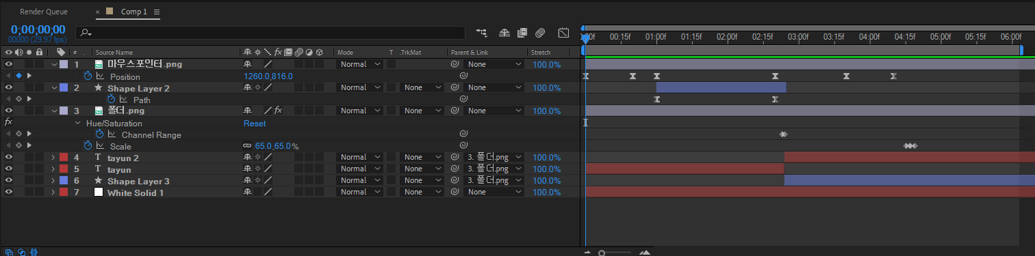Click the Mode column header
The image size is (1035, 256).
point(345,53)
